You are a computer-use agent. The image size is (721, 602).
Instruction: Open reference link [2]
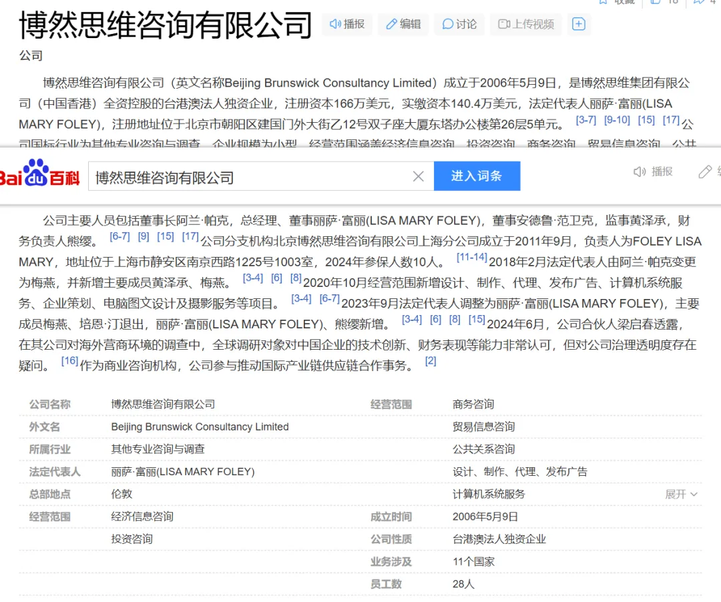431,361
